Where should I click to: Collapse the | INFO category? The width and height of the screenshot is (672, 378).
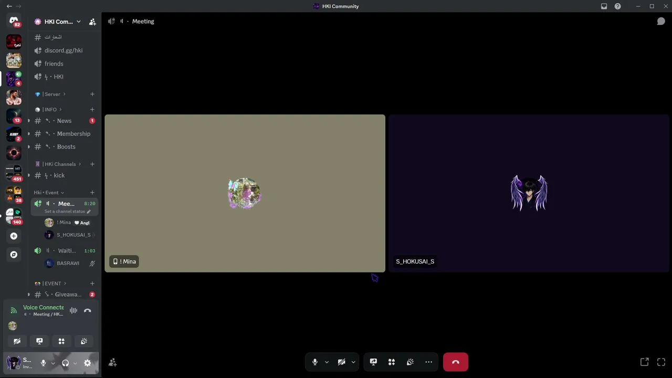pos(48,109)
